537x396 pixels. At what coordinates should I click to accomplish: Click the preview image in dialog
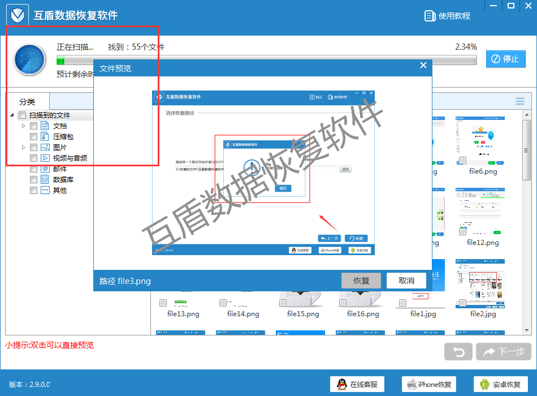pyautogui.click(x=263, y=173)
